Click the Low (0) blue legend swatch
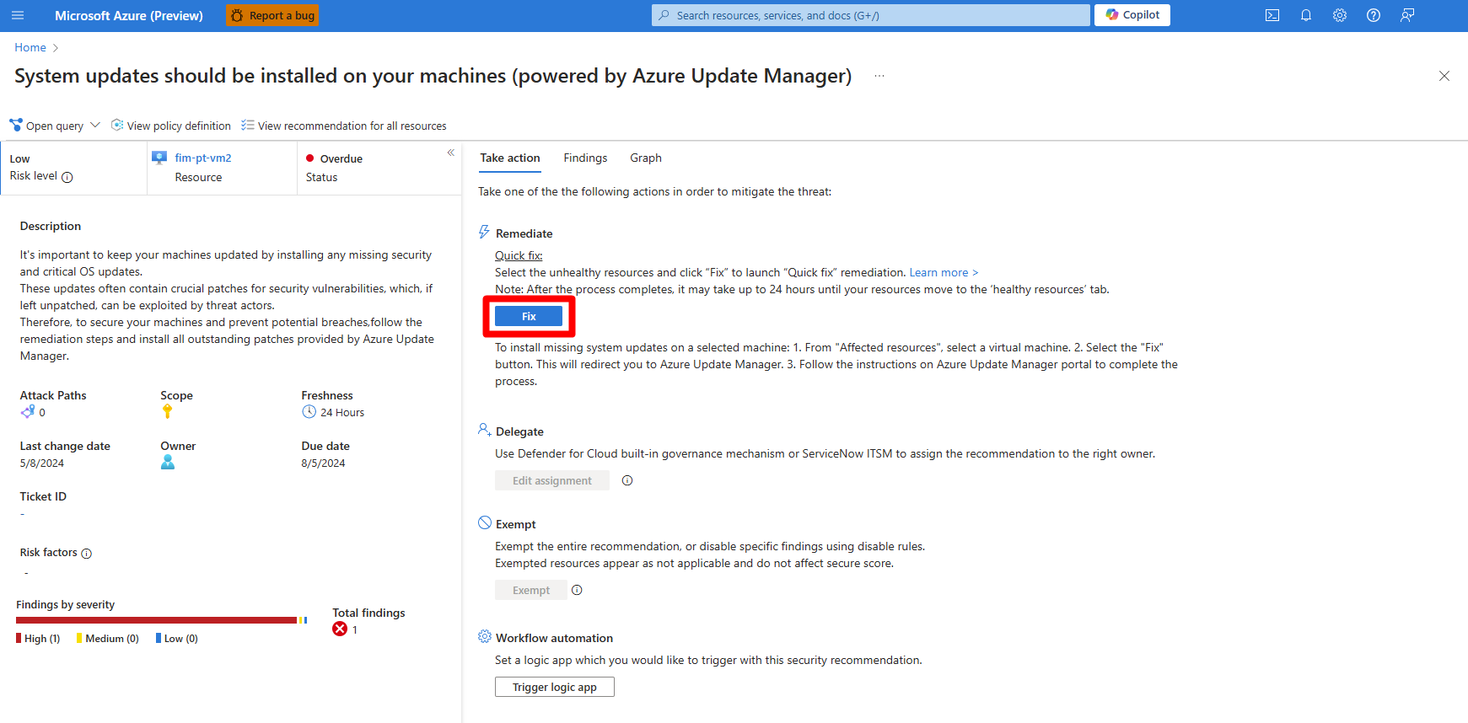The height and width of the screenshot is (723, 1468). [159, 638]
